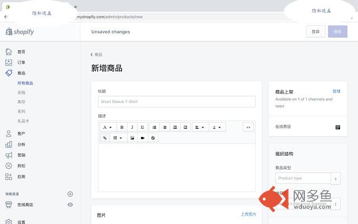Show HTML source view button
358x224 pixels.
click(248, 127)
